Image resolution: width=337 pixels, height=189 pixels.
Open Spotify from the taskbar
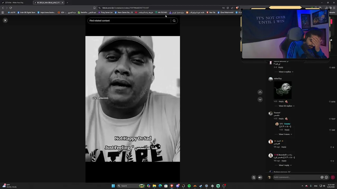click(x=189, y=186)
